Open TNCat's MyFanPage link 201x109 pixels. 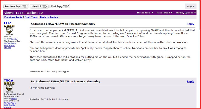coord(10,103)
